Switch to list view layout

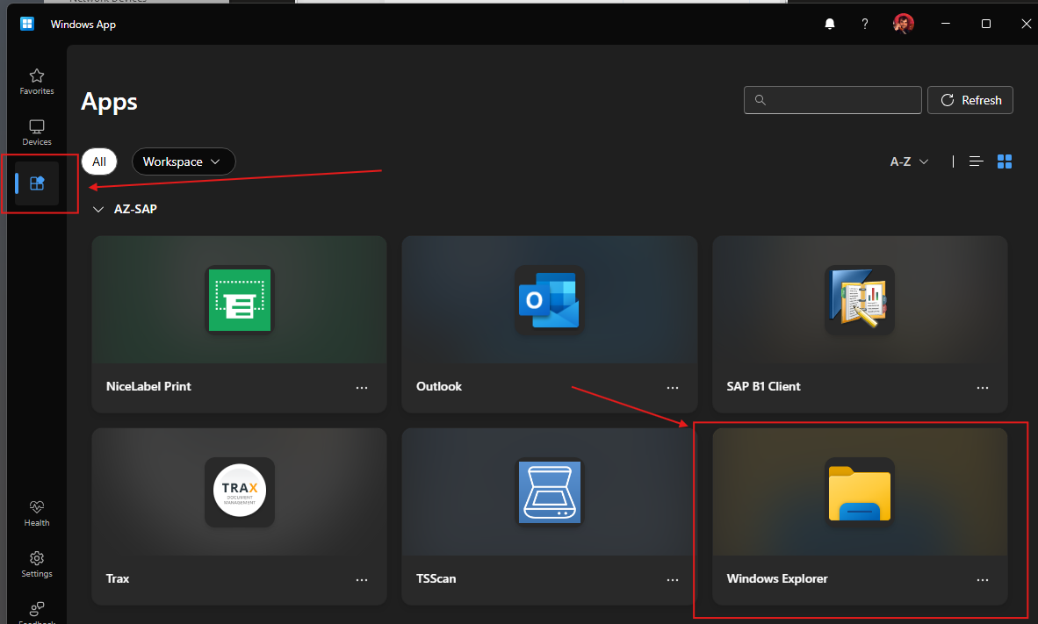(976, 161)
